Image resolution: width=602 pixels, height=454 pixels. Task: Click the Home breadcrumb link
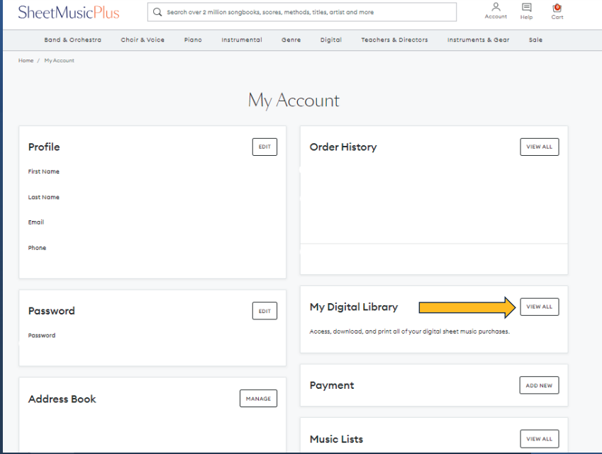coord(26,61)
